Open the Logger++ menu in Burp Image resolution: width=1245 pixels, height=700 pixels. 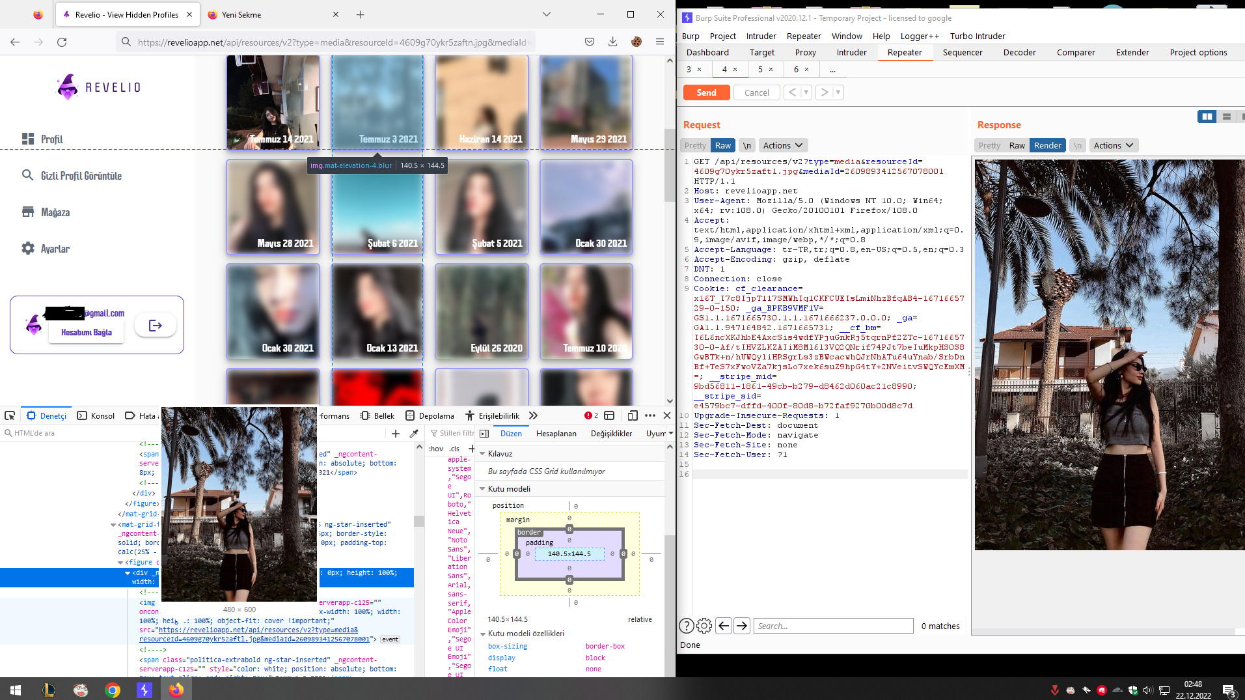coord(920,36)
